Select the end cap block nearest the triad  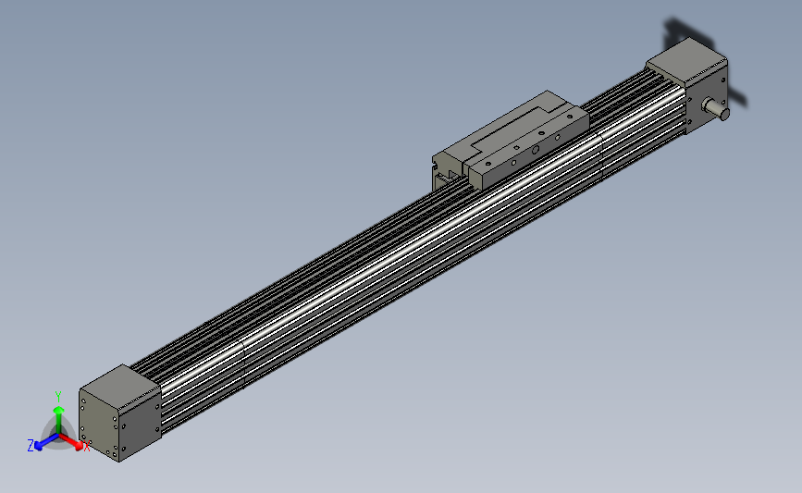[120, 413]
